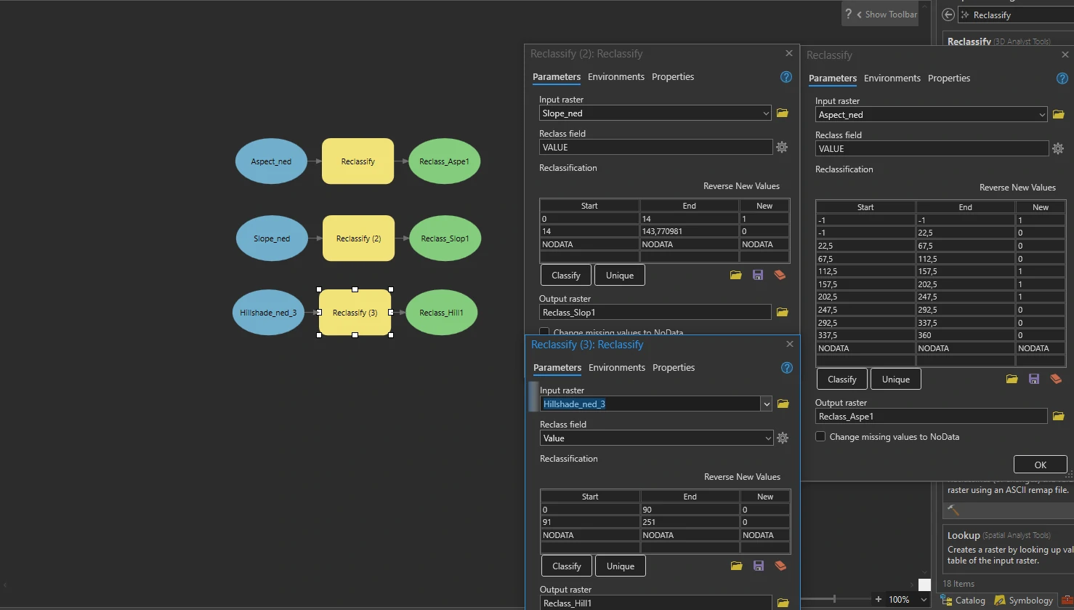Browse for input raster next to Aspect_ned
Image resolution: width=1074 pixels, height=610 pixels.
click(x=1059, y=114)
